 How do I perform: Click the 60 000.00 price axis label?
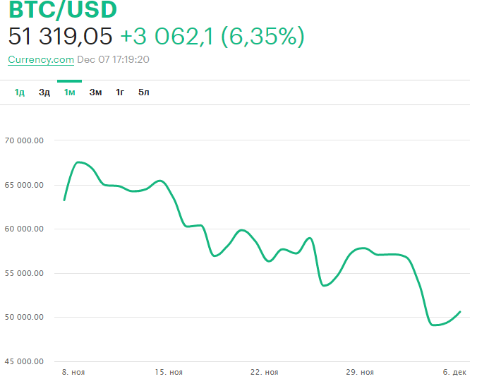tap(24, 229)
